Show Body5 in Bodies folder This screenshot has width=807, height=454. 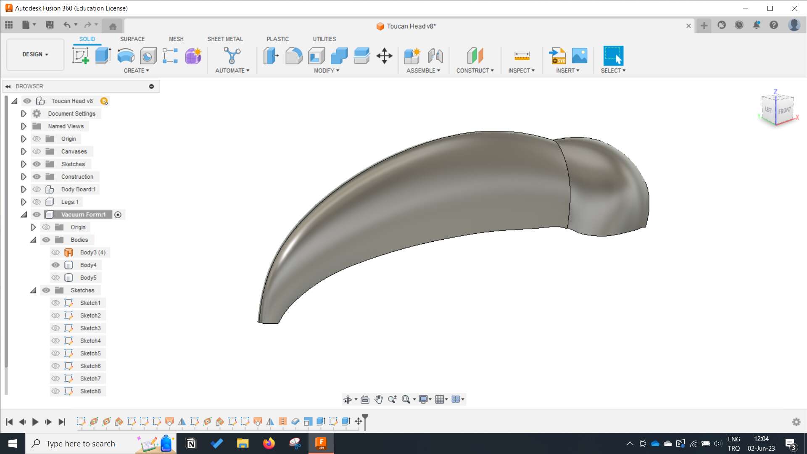point(55,277)
